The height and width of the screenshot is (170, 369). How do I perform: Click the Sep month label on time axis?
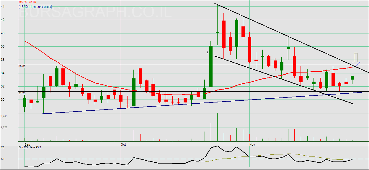pyautogui.click(x=27, y=144)
